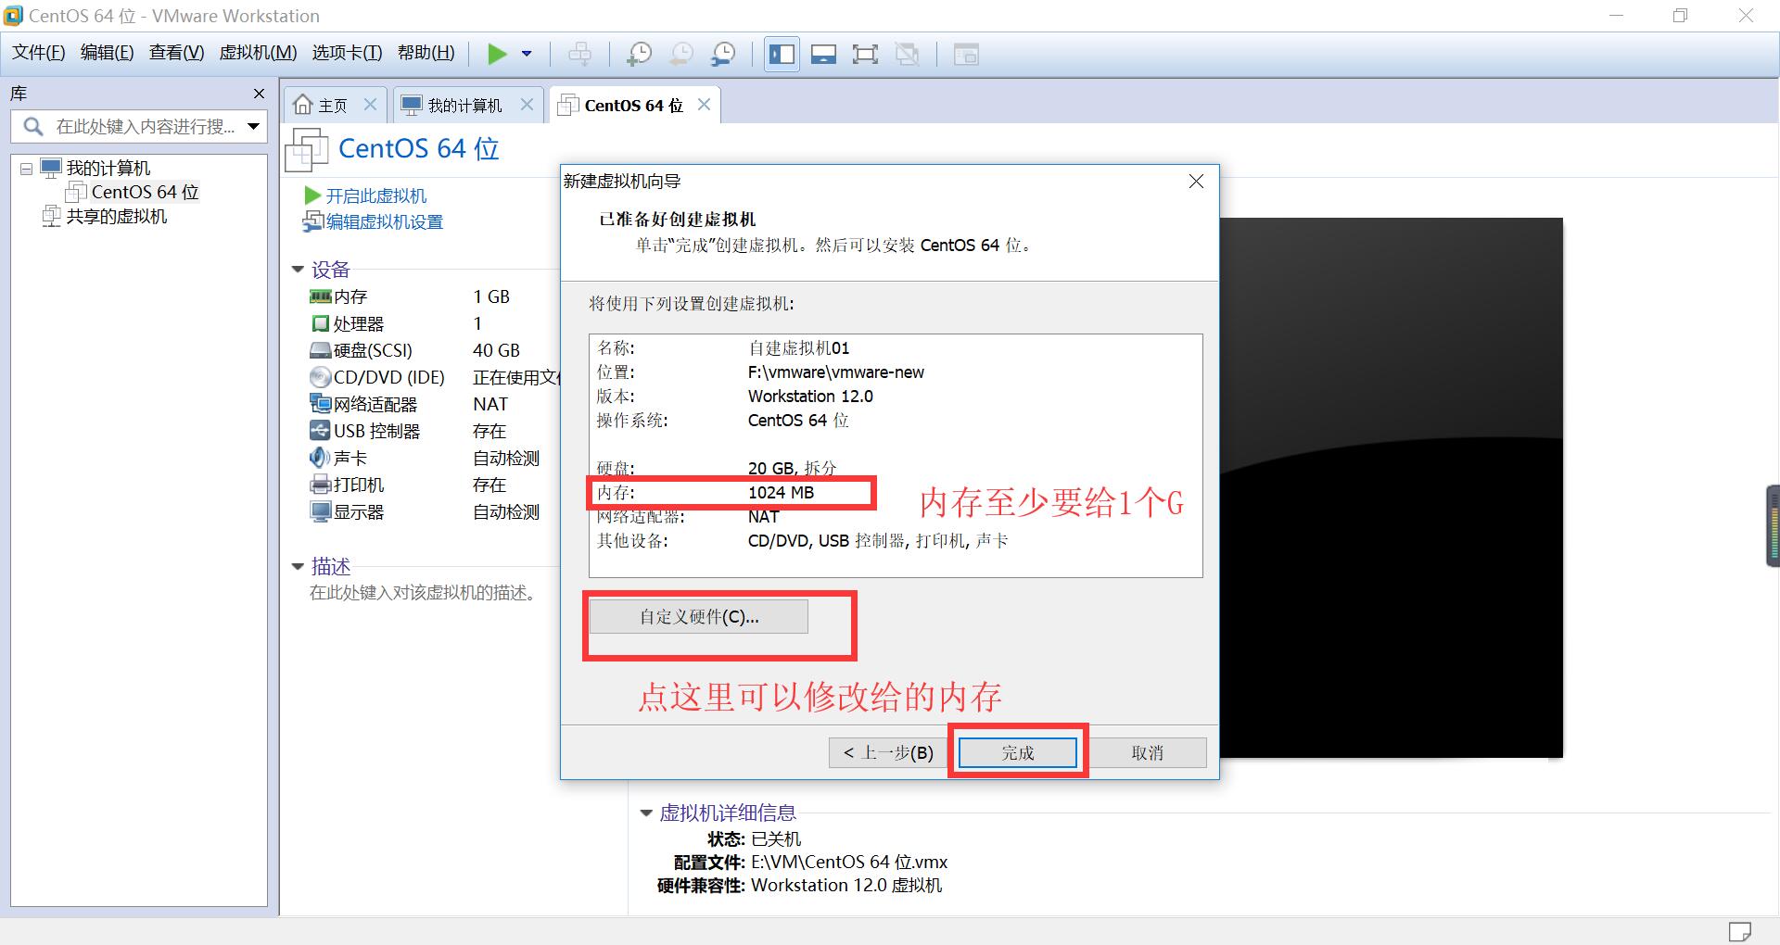The image size is (1780, 945).
Task: Toggle Unity mode toolbar icon
Action: pos(907,54)
